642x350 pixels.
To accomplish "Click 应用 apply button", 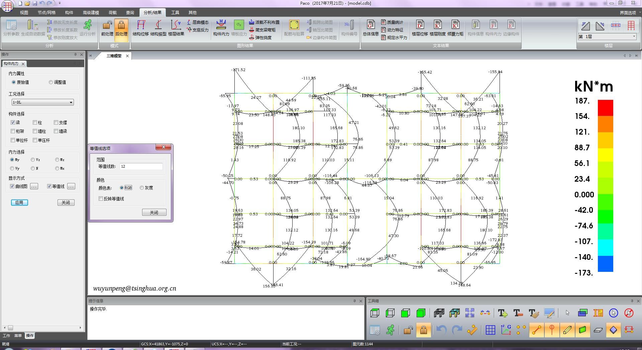I will click(19, 202).
